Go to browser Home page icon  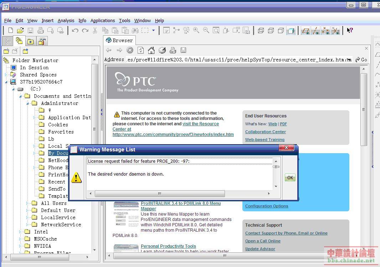pos(151,50)
